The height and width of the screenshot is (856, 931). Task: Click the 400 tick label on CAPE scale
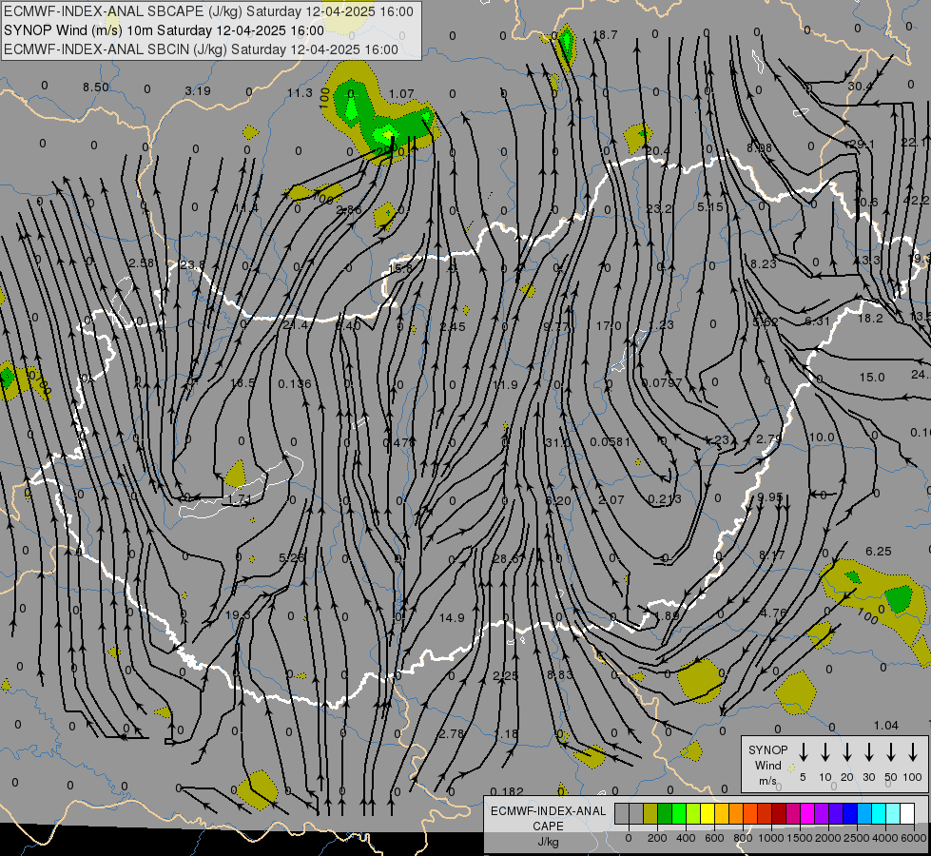(x=686, y=838)
